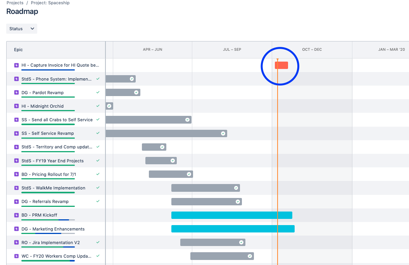The height and width of the screenshot is (265, 409).
Task: Click epic icon for SS - Send all Crabs
Action: pos(16,120)
